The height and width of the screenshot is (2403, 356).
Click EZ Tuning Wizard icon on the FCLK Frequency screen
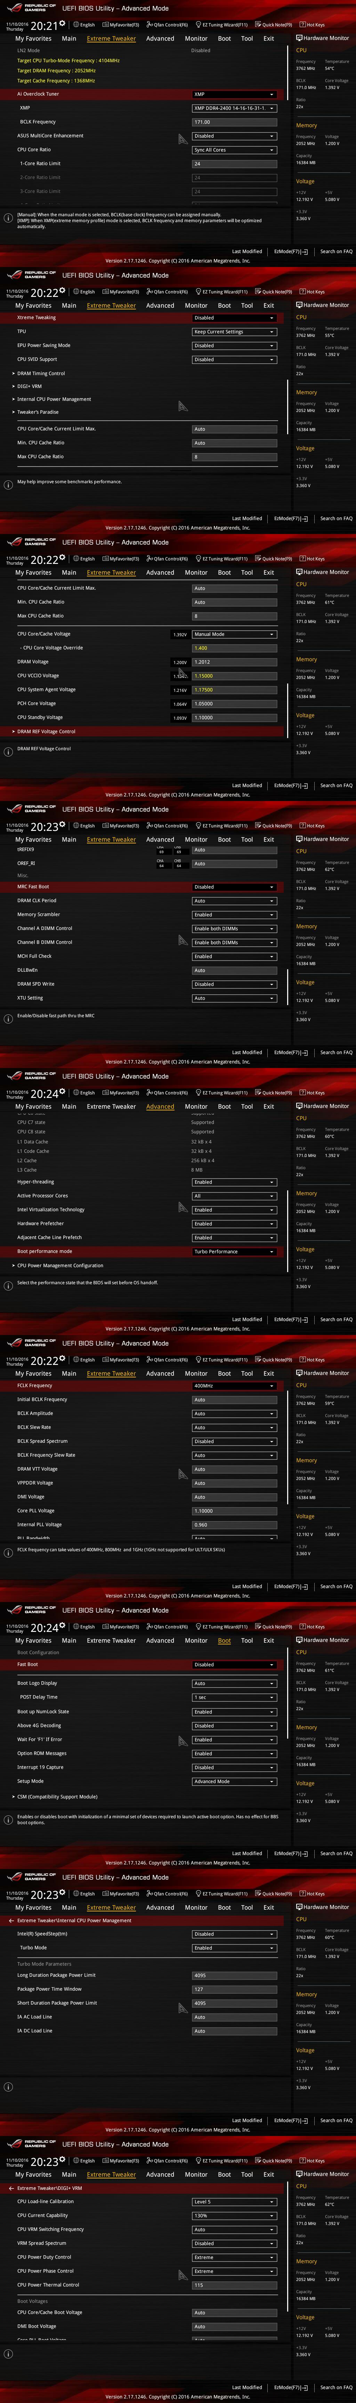[199, 1360]
